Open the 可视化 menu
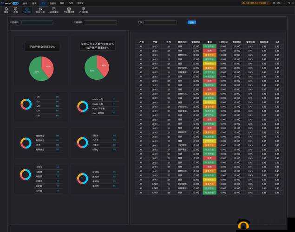 [x=80, y=3]
